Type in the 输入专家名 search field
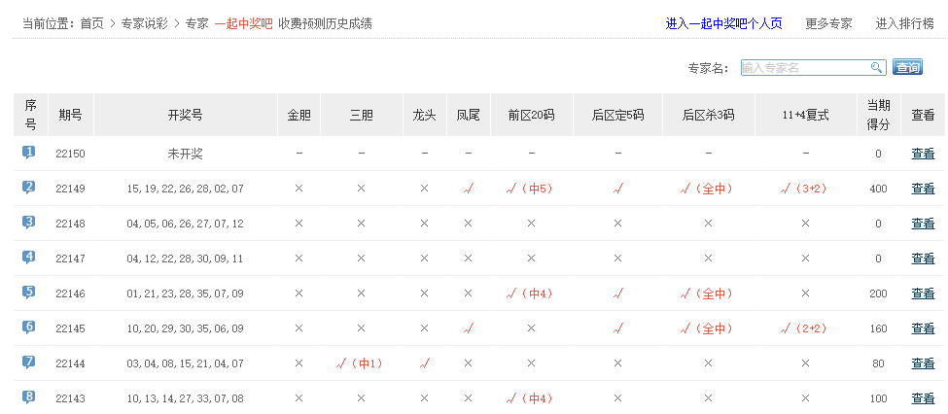Screen dimensions: 948x414 pyautogui.click(x=804, y=68)
